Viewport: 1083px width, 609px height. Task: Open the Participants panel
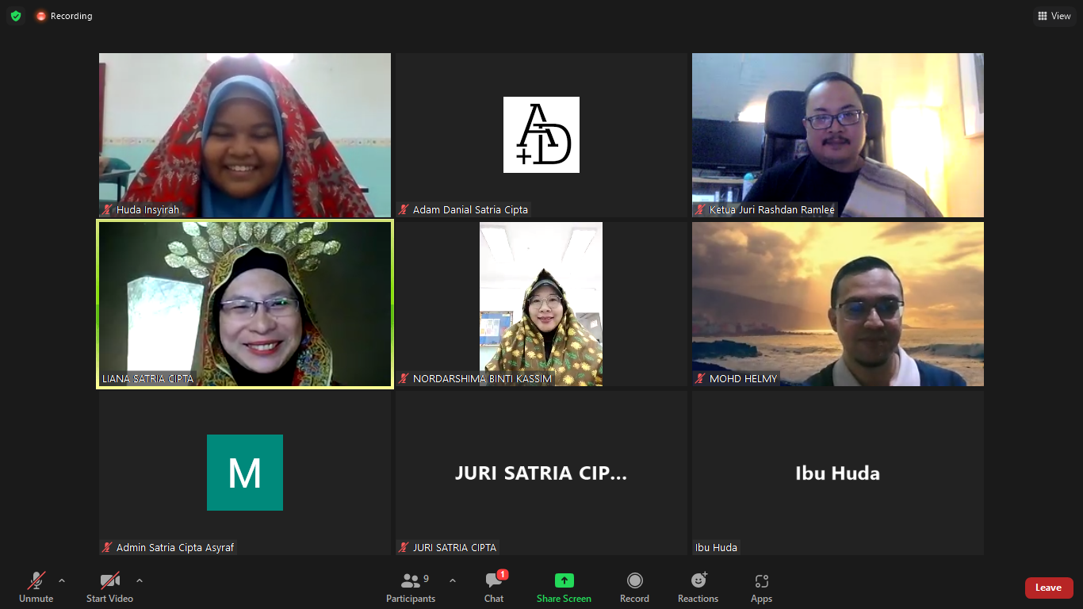411,587
